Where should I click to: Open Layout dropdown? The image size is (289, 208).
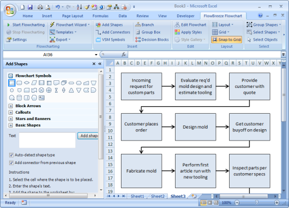tap(223, 25)
